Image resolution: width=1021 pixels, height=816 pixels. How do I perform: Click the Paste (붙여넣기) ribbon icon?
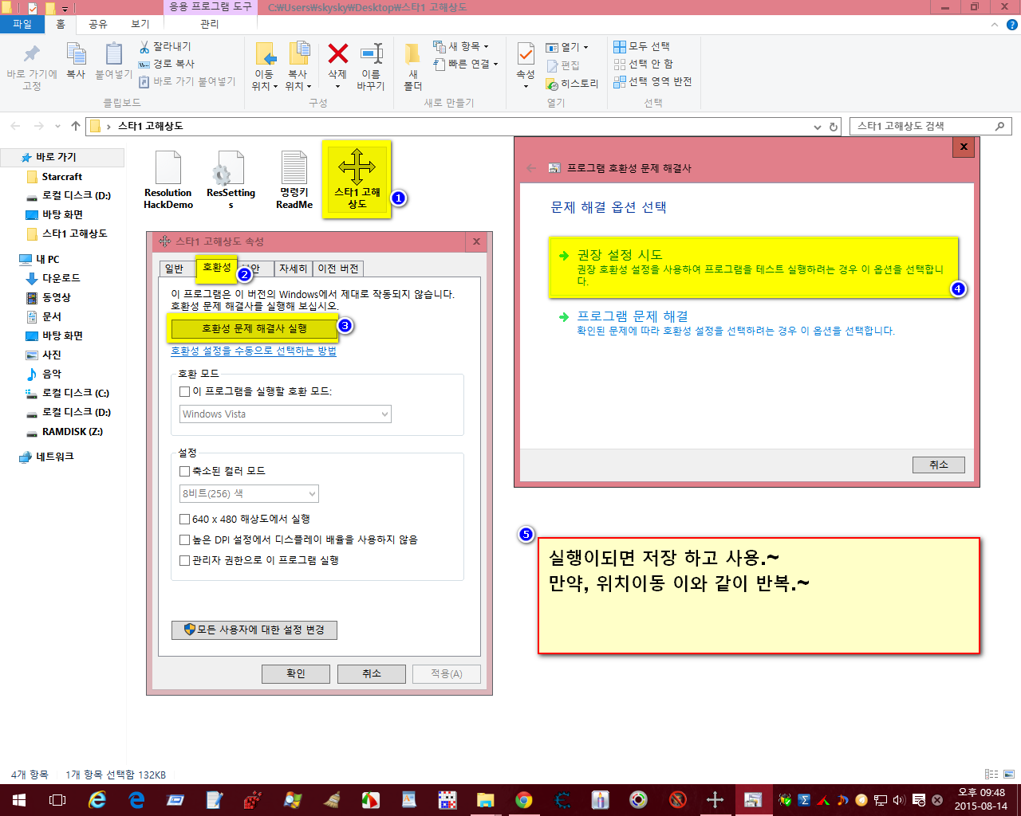pyautogui.click(x=114, y=61)
